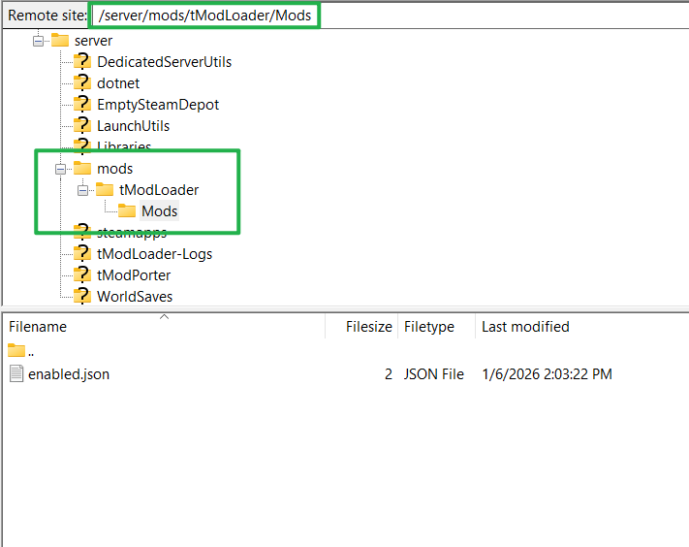Click the enabled.json file icon
Screen dimensions: 689x547
coord(16,373)
